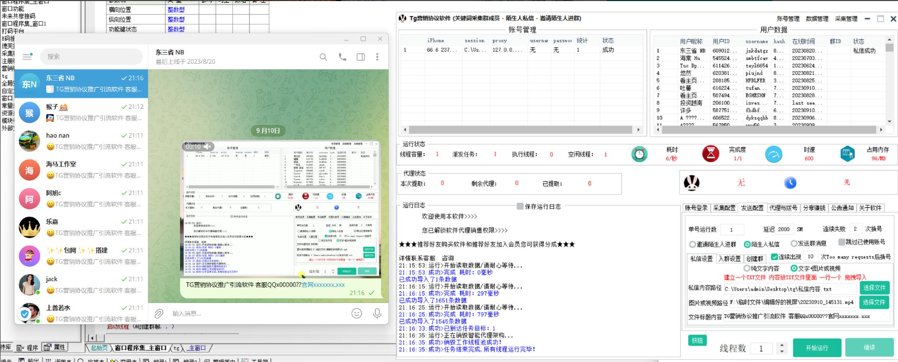Click the blue speedometer 时速 icon
Image resolution: width=898 pixels, height=362 pixels.
coord(773,154)
